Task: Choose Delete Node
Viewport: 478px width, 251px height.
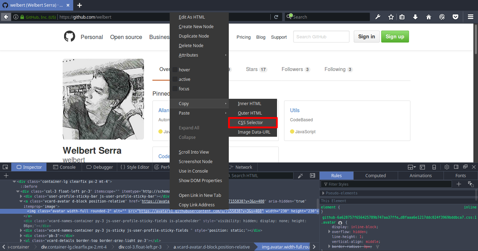Action: click(199, 45)
